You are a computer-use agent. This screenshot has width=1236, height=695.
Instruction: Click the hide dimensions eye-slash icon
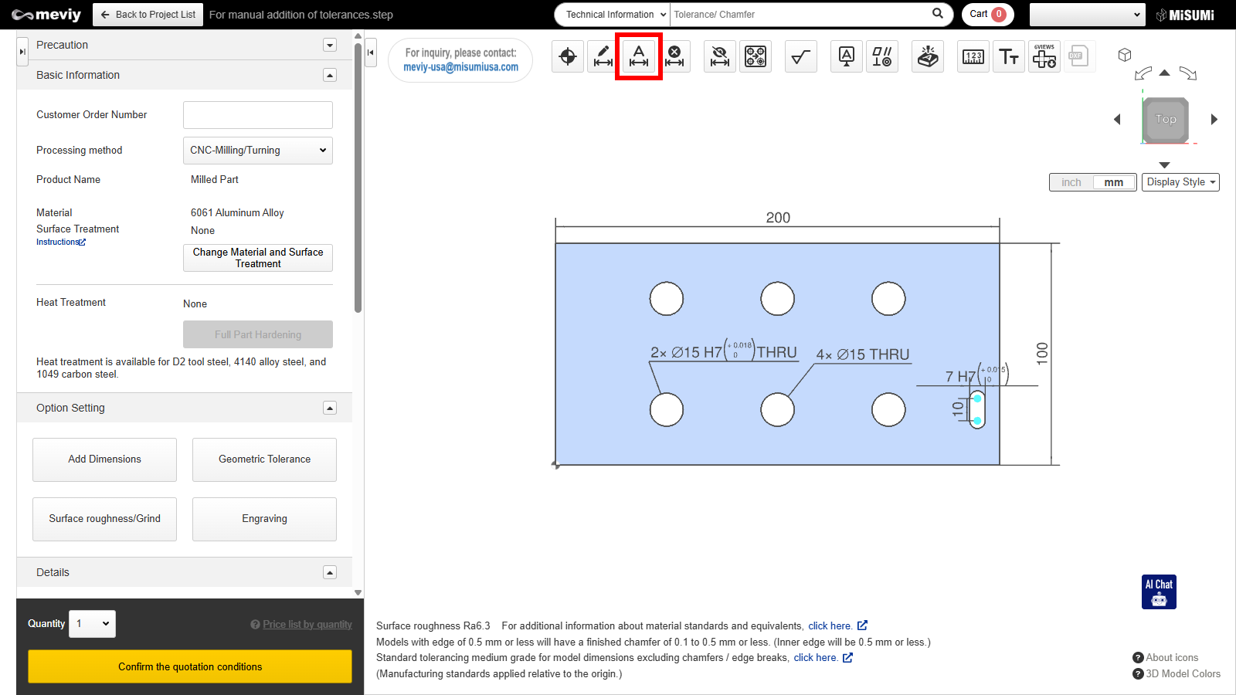(720, 57)
